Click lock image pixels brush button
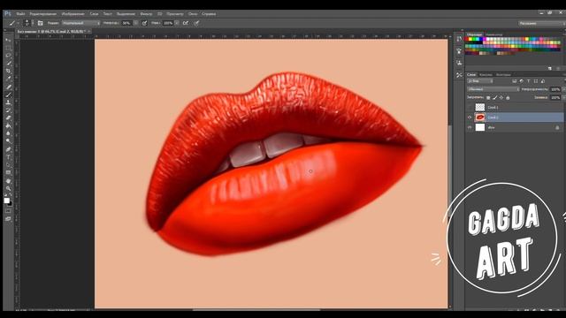The width and height of the screenshot is (566, 318). (x=495, y=98)
